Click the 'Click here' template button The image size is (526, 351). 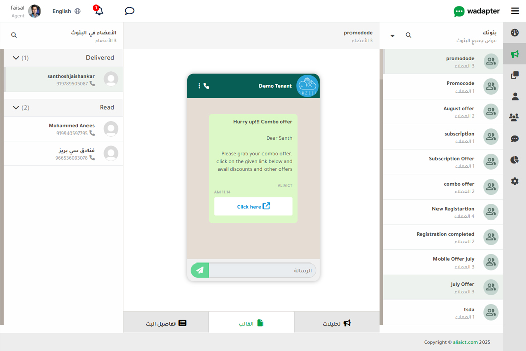tap(253, 206)
